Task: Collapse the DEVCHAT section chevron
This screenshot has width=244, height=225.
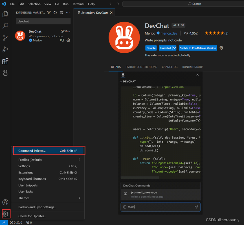Action: tap(121, 82)
